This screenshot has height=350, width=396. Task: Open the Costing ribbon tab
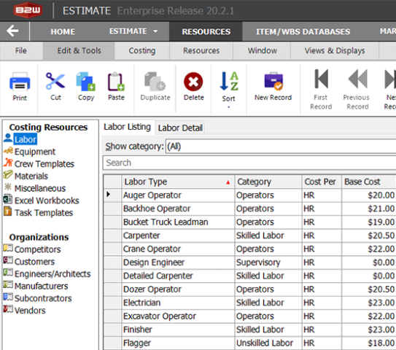pyautogui.click(x=142, y=51)
